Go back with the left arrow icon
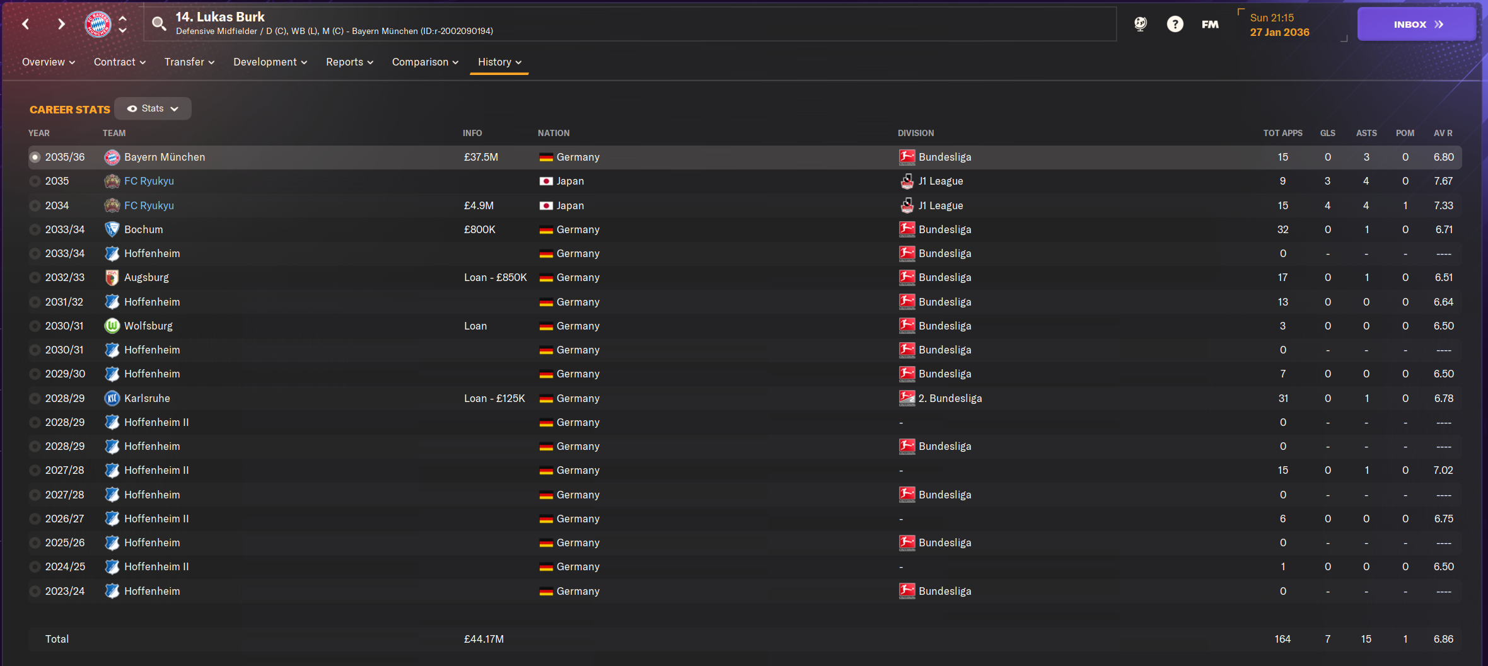Image resolution: width=1488 pixels, height=666 pixels. pos(26,24)
